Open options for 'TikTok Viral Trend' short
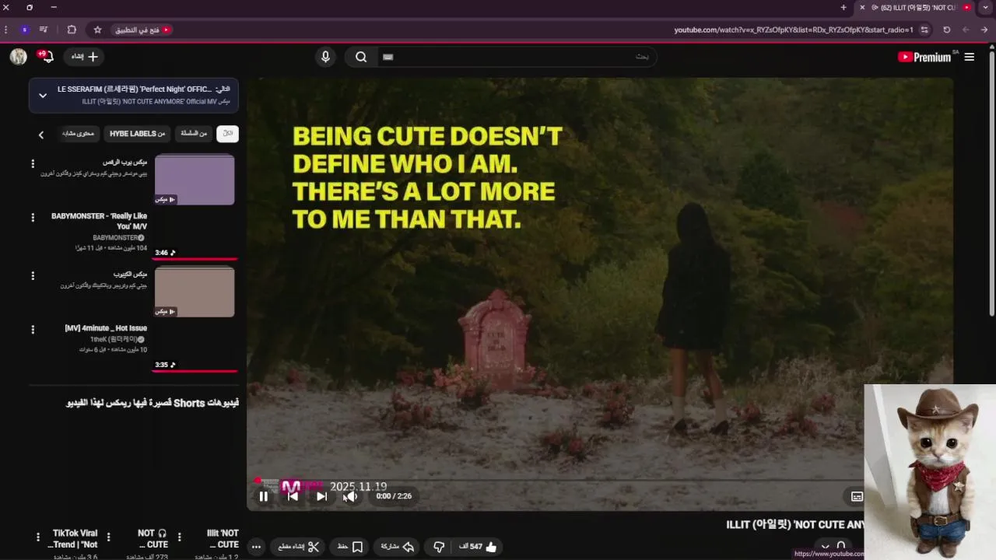The width and height of the screenshot is (996, 560). coord(38,537)
